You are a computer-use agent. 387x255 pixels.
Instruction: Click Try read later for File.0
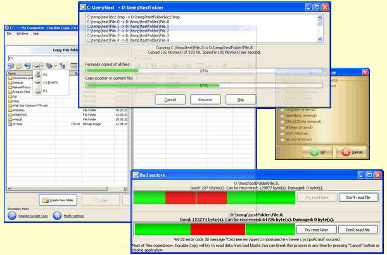tap(316, 230)
